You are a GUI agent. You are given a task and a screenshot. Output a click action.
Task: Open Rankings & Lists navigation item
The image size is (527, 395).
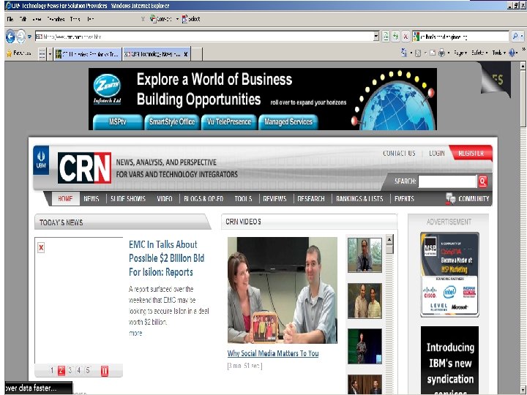tap(359, 199)
